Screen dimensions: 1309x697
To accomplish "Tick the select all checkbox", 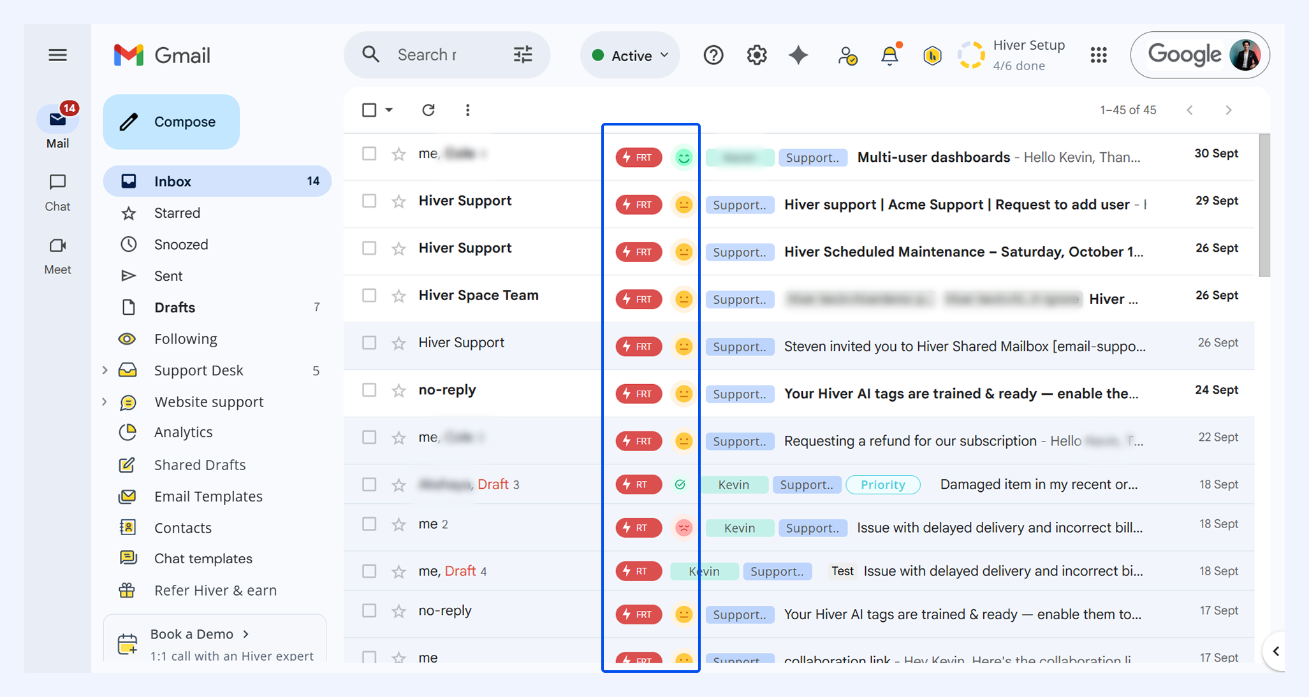I will [x=369, y=110].
